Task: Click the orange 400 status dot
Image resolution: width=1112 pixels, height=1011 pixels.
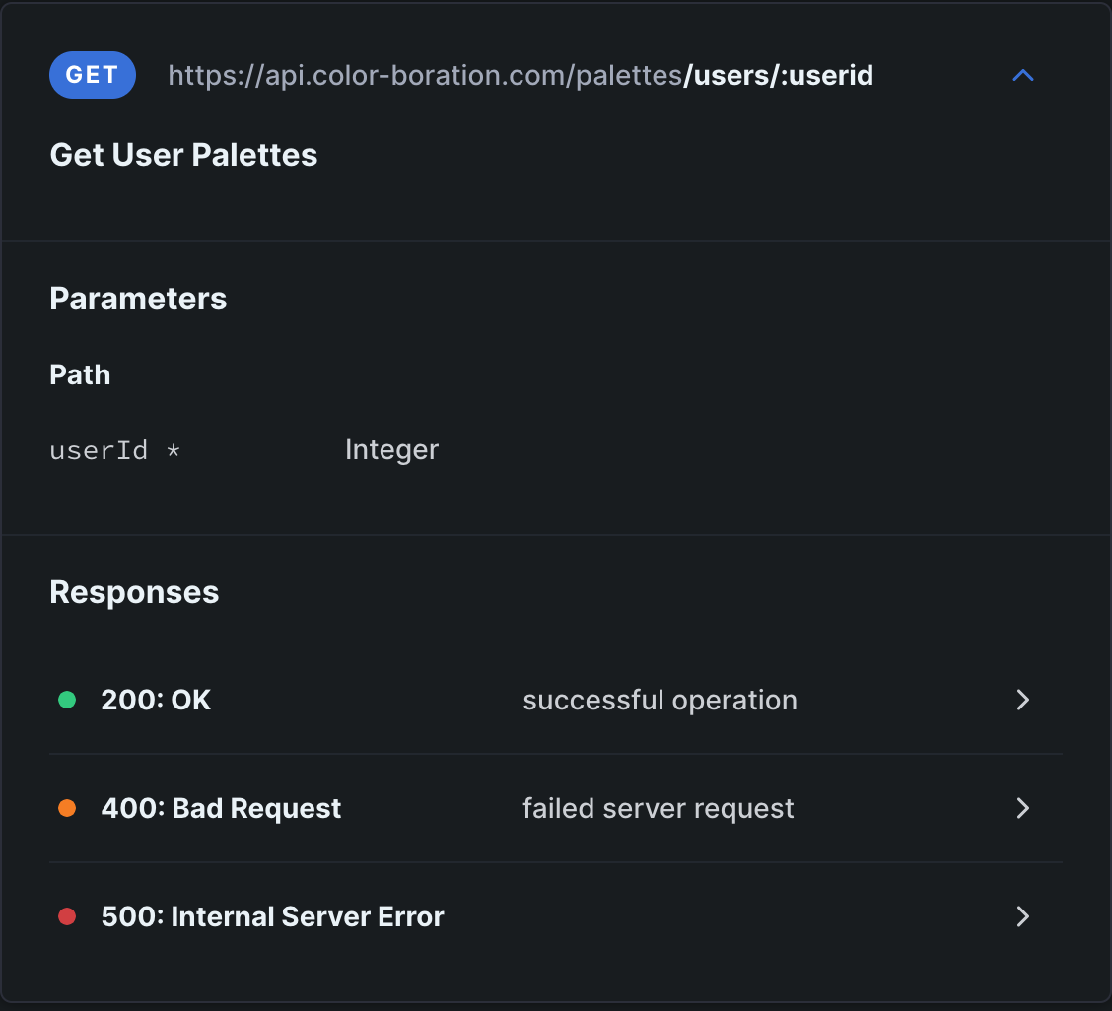Action: 67,808
